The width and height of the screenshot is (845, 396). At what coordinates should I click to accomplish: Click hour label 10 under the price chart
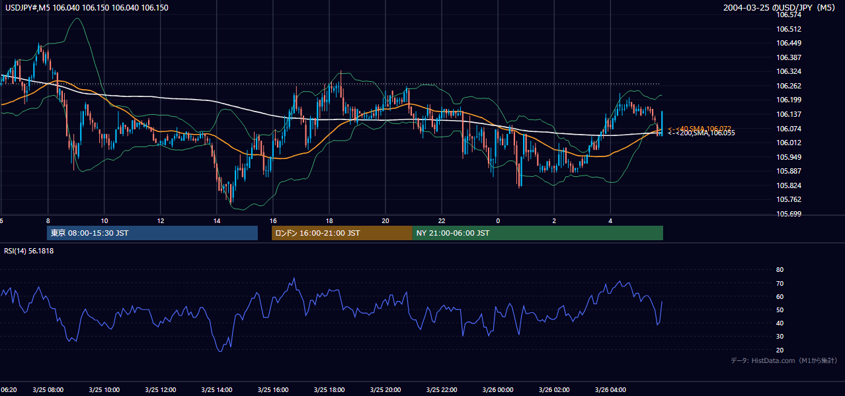pyautogui.click(x=104, y=220)
